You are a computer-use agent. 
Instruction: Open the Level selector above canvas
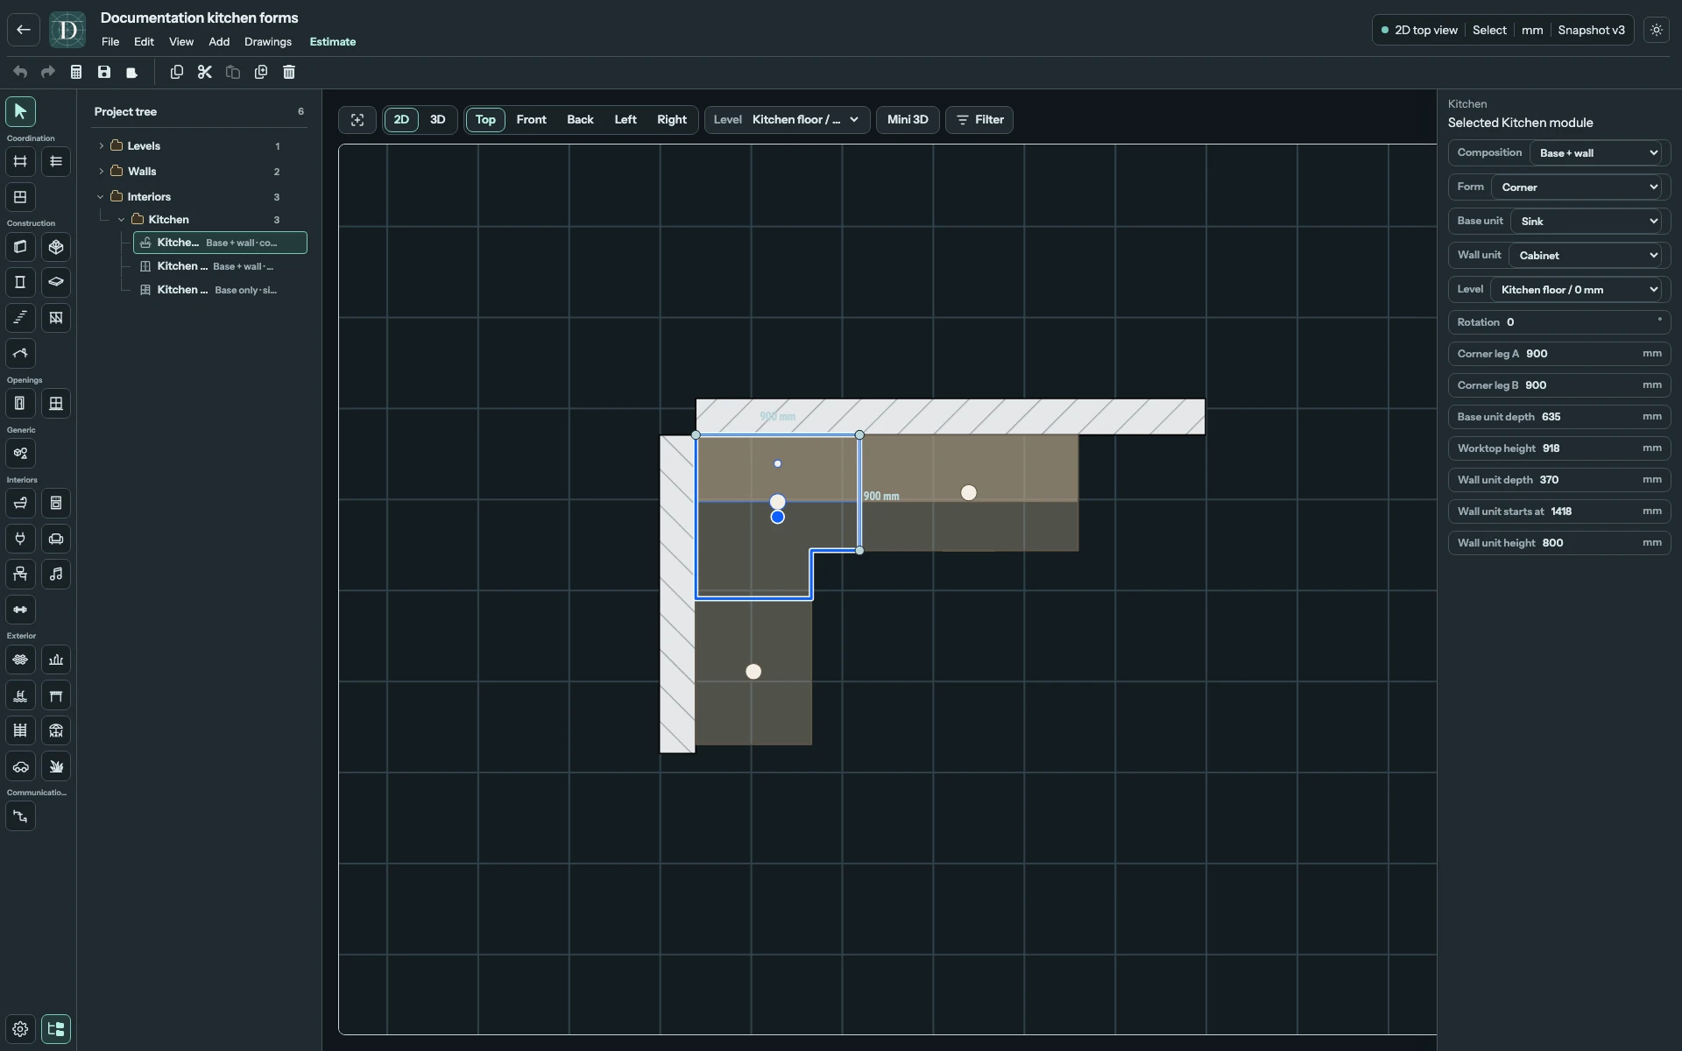[788, 120]
